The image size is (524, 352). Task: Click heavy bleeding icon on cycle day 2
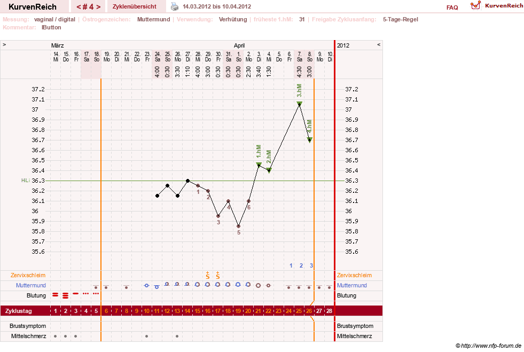coord(66,295)
